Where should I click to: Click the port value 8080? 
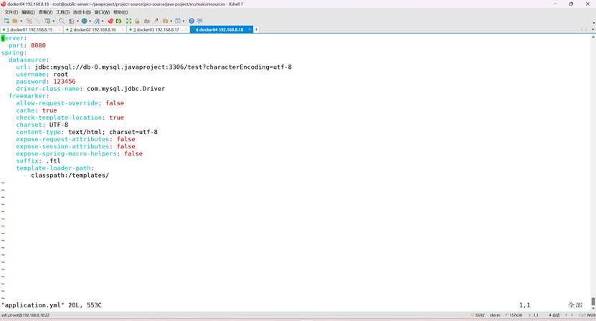[x=39, y=45]
